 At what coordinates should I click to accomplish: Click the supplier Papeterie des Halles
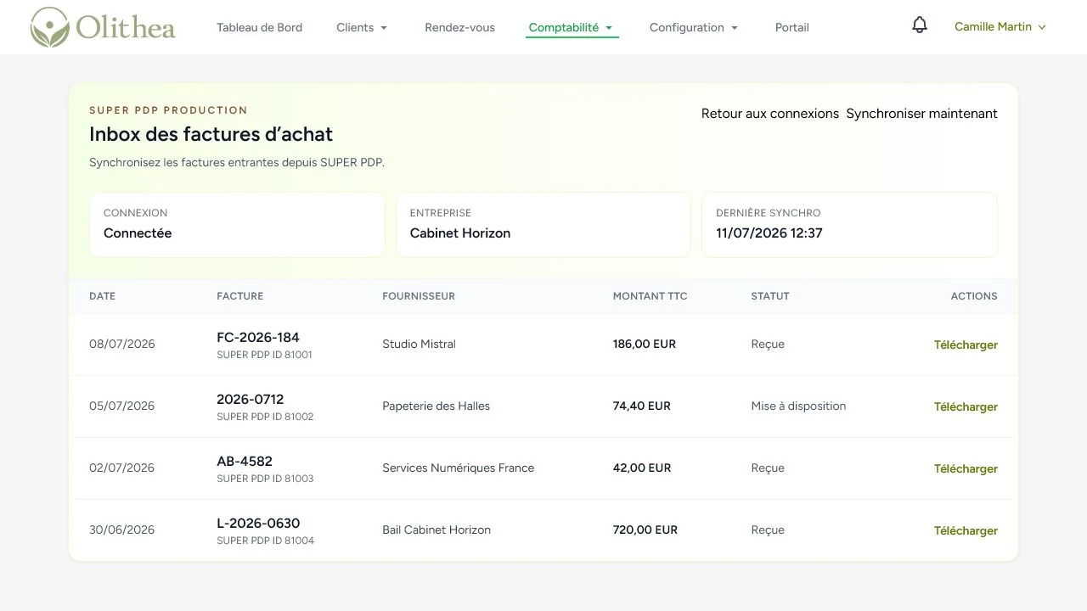(x=436, y=406)
